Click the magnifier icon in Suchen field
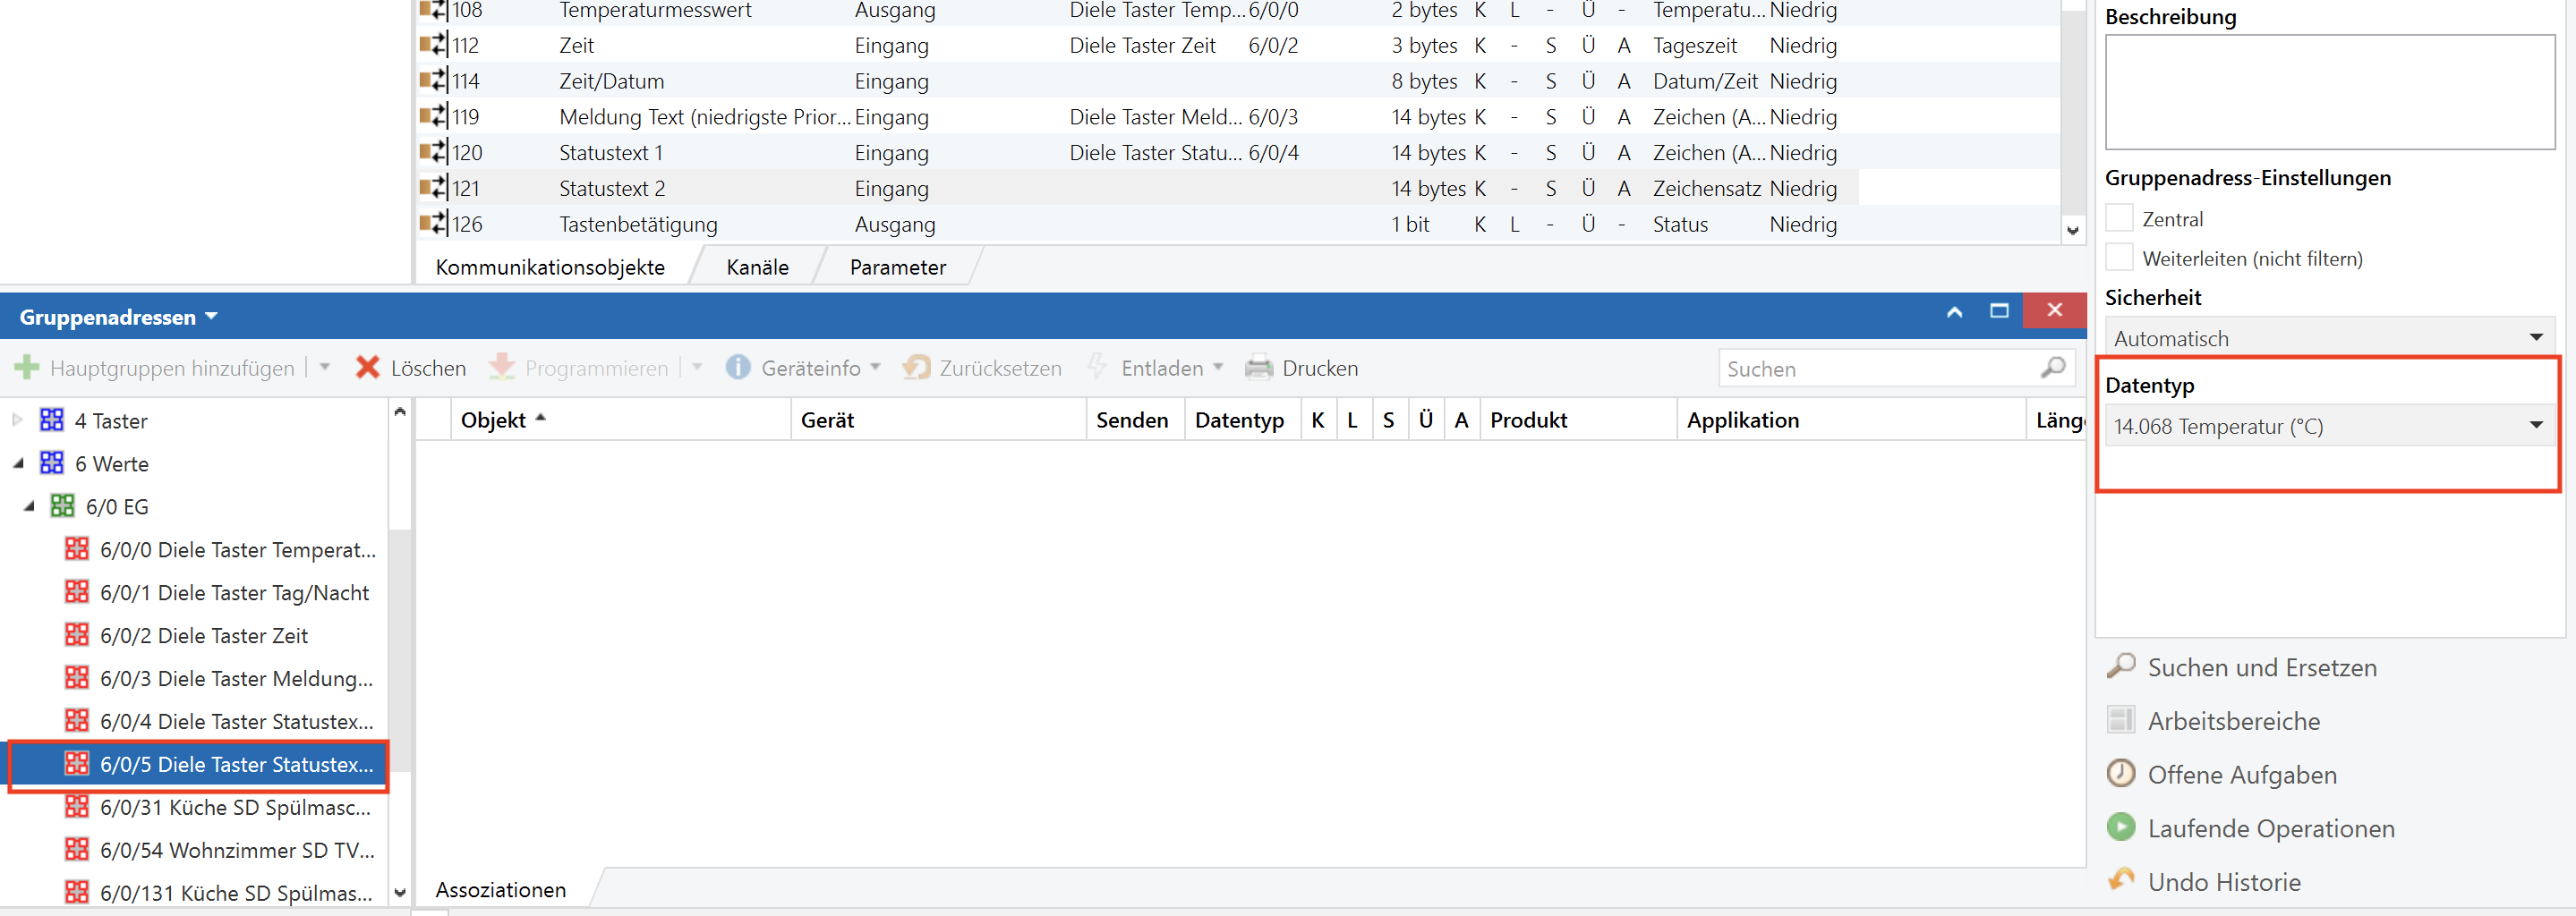The height and width of the screenshot is (916, 2576). 2053,368
